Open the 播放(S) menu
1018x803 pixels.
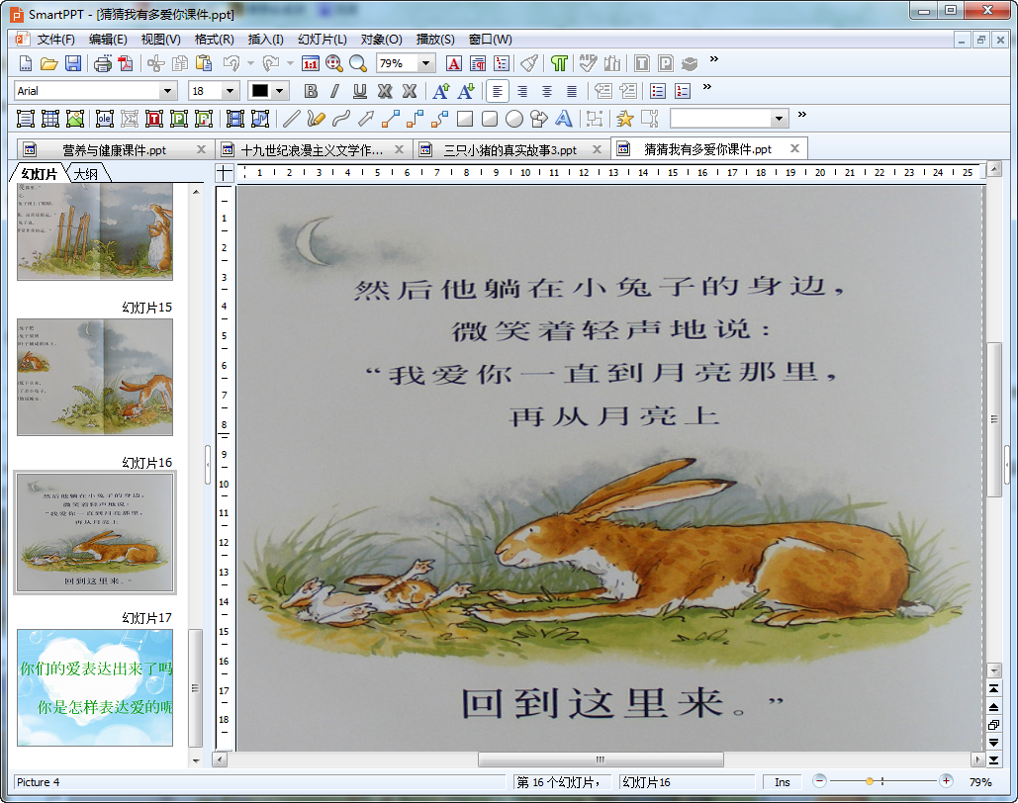(x=435, y=40)
